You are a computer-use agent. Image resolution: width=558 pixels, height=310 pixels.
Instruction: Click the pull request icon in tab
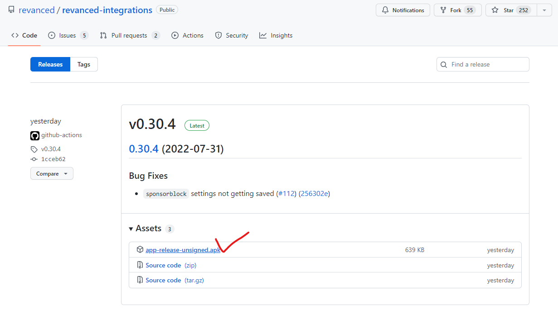click(x=103, y=35)
